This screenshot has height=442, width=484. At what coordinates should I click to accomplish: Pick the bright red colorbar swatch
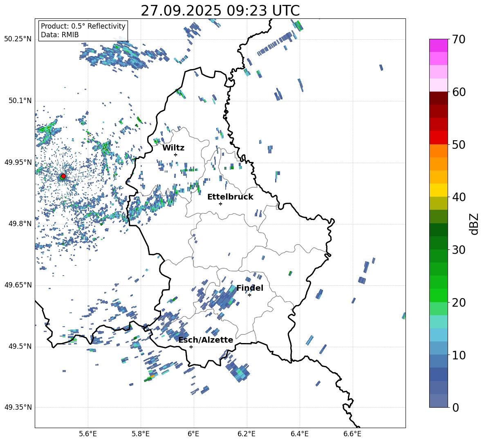click(438, 137)
